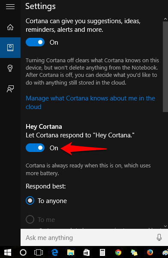The height and width of the screenshot is (258, 168).
Task: Open the Windows Store taskbar icon
Action: click(87, 252)
